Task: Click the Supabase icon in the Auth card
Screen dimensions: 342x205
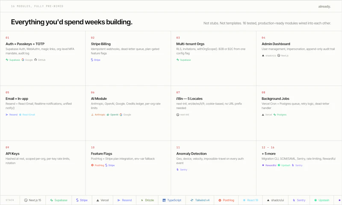Action: [x=7, y=60]
